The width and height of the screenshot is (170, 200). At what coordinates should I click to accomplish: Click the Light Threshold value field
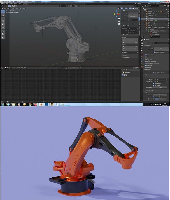(161, 87)
